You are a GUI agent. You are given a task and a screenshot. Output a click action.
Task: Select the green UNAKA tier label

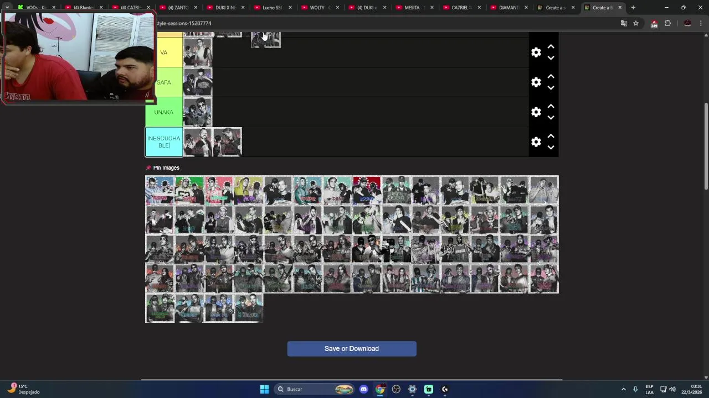[x=164, y=112]
